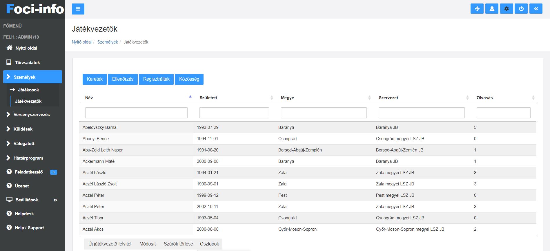Click the home icon beside Nyitó oldal
The height and width of the screenshot is (251, 550).
(9, 48)
